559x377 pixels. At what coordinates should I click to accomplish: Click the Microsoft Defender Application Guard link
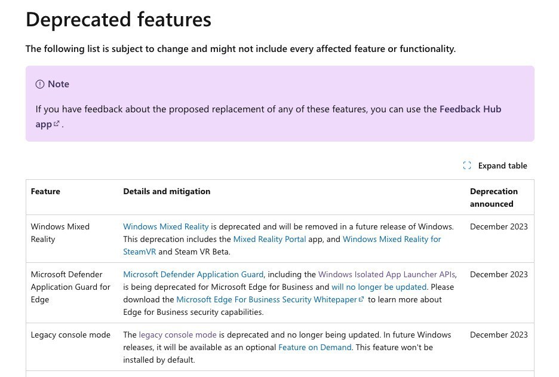[x=193, y=274]
